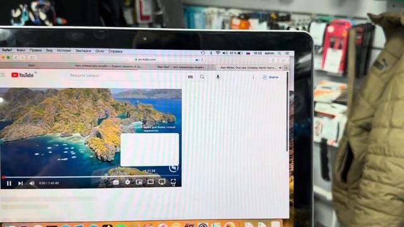Click the page vertical scrollbar

pos(287,112)
